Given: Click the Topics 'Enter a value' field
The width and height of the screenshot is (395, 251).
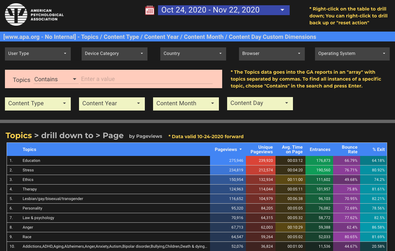Looking at the screenshot, I should pyautogui.click(x=146, y=79).
